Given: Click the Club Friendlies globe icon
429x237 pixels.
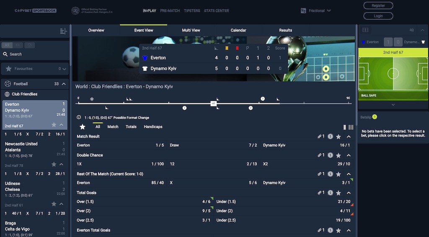Looking at the screenshot, I should point(8,94).
